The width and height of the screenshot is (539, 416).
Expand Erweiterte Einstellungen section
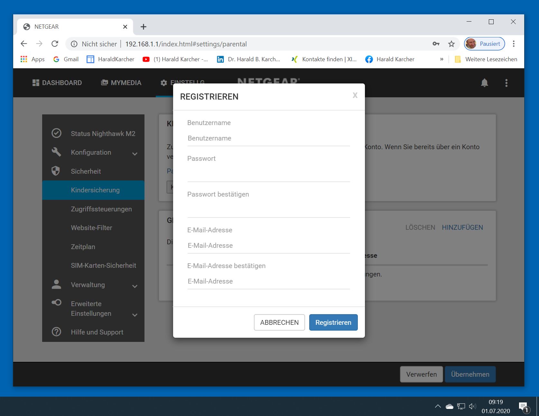[135, 315]
